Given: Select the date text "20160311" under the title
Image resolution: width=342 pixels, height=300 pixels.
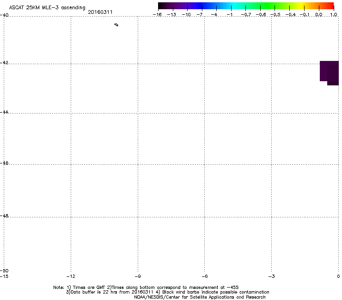Looking at the screenshot, I should tap(100, 12).
